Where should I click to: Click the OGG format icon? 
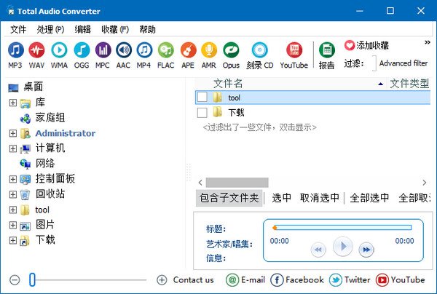(x=82, y=50)
